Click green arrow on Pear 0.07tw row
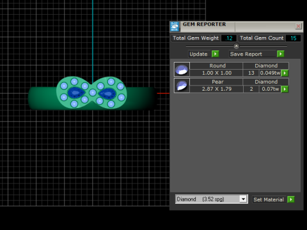 click(x=285, y=89)
